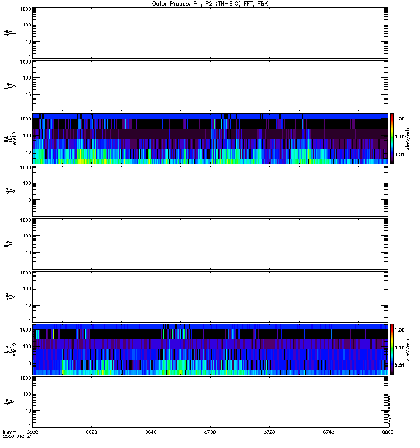
Task: Click the 'thc fff 1' panel label
Action: tap(10, 244)
